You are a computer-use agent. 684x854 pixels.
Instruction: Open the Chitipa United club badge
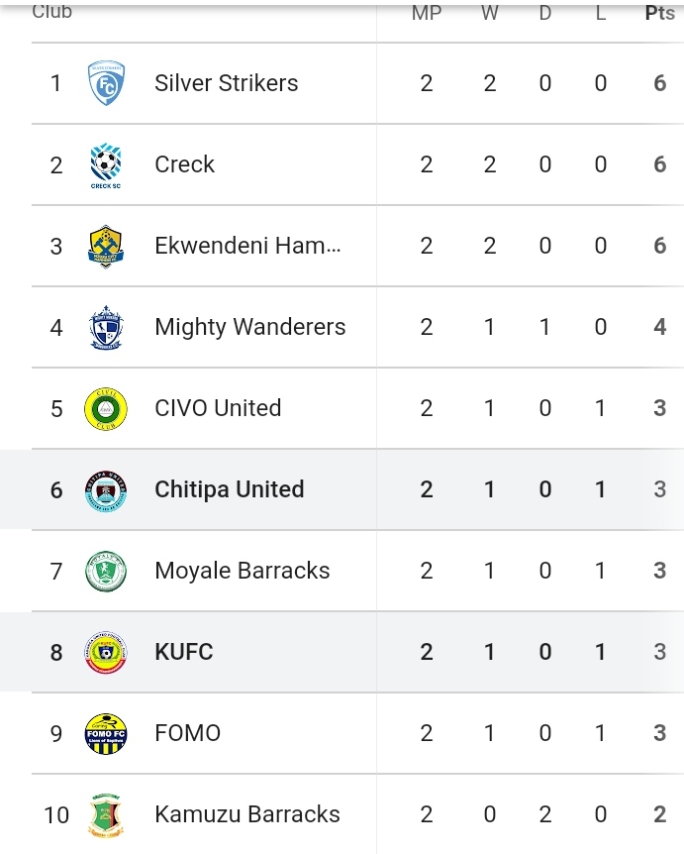pos(106,490)
